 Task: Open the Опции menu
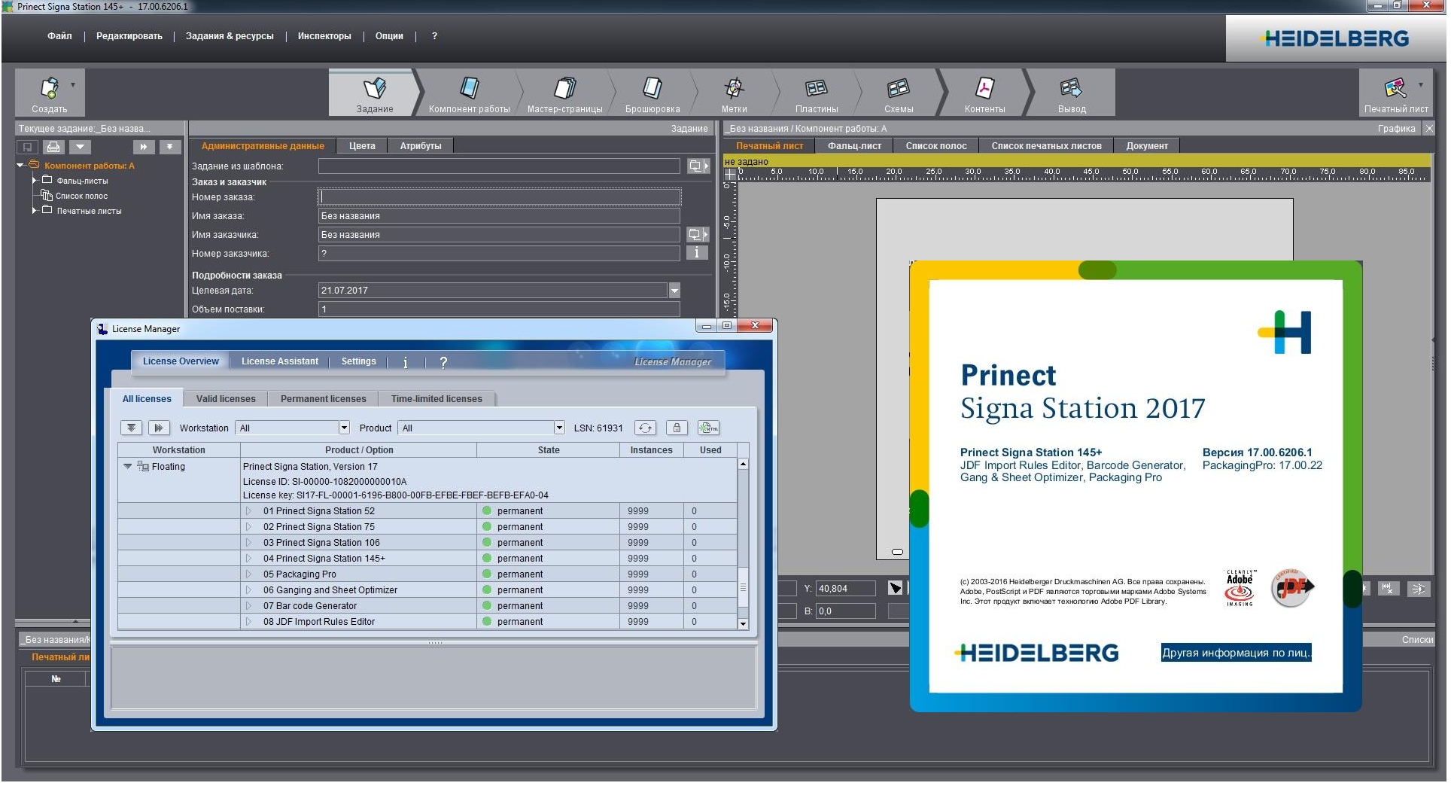tap(389, 36)
